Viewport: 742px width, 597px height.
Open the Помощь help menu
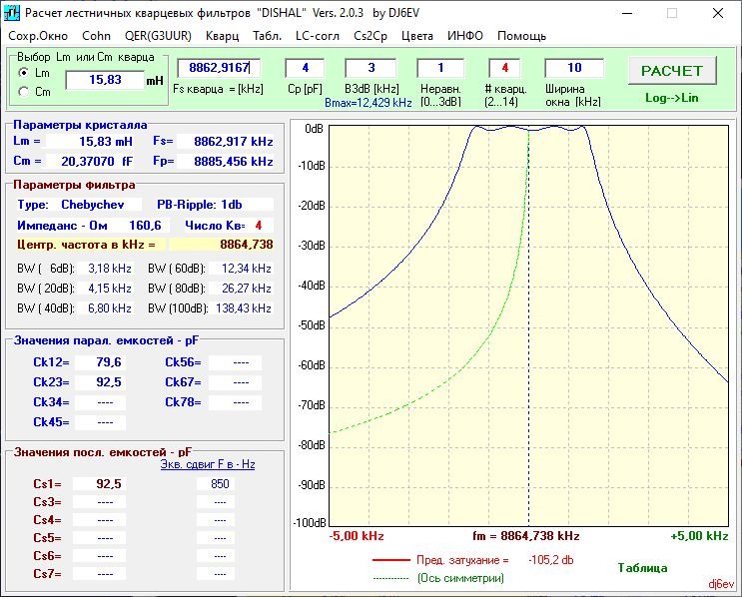pyautogui.click(x=521, y=36)
